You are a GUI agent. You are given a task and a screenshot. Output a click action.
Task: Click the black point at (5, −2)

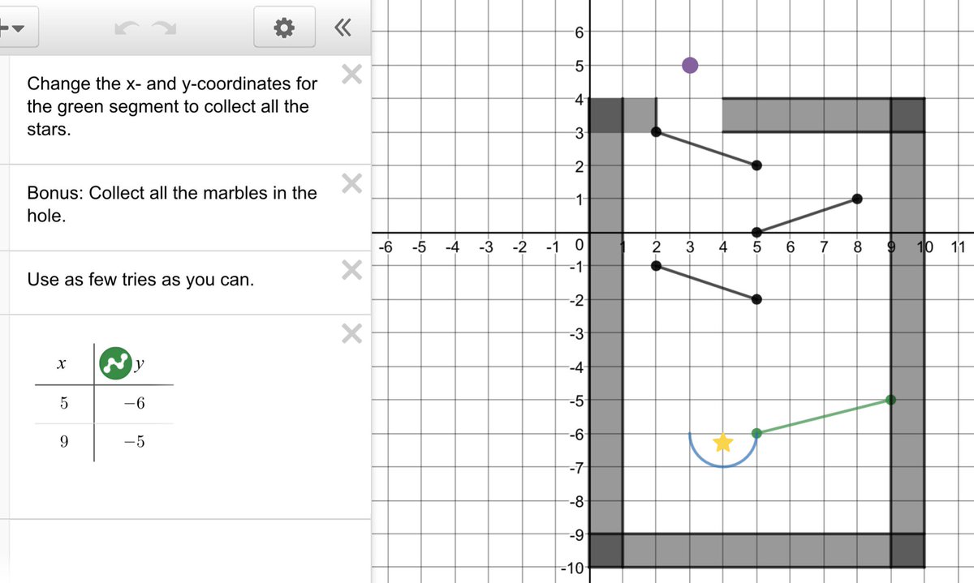[756, 299]
